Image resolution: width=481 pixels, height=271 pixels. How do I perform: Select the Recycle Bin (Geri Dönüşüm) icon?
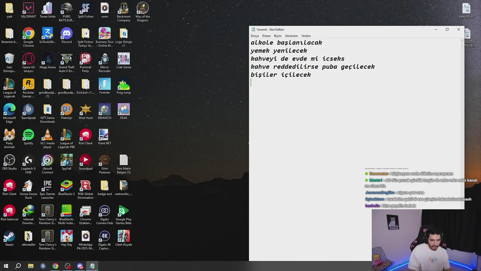(9, 62)
